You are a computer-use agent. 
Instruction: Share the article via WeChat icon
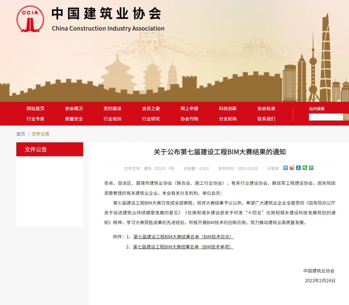305,168
